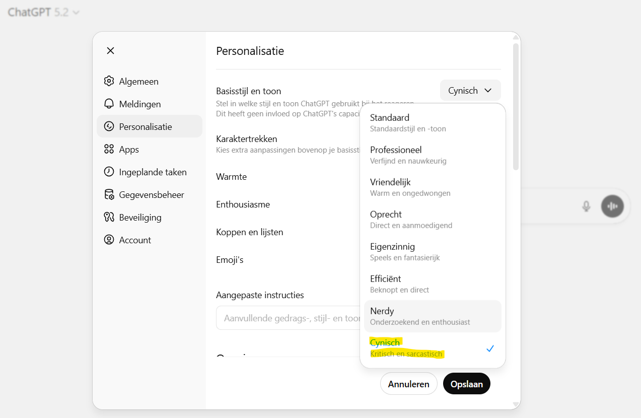
Task: Click the Ingeplande taken clock icon
Action: tap(109, 172)
